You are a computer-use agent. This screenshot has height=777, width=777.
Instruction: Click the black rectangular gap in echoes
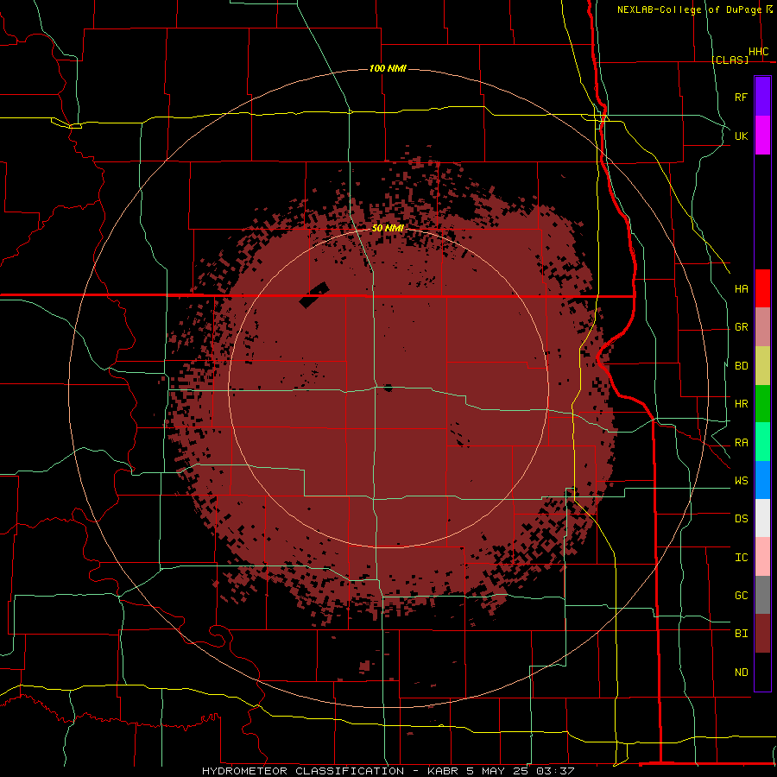(314, 295)
